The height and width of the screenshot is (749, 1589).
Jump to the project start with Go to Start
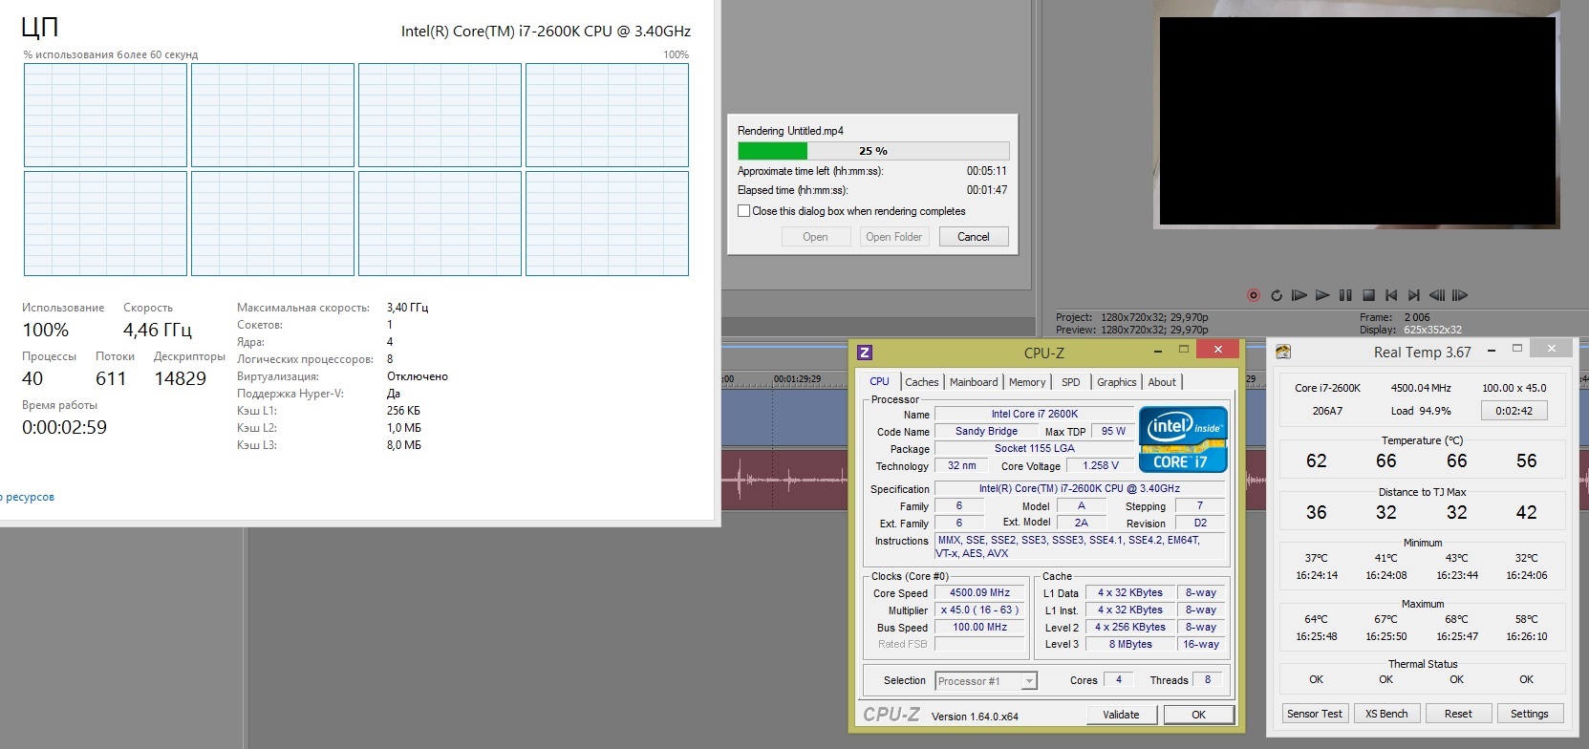click(x=1391, y=295)
